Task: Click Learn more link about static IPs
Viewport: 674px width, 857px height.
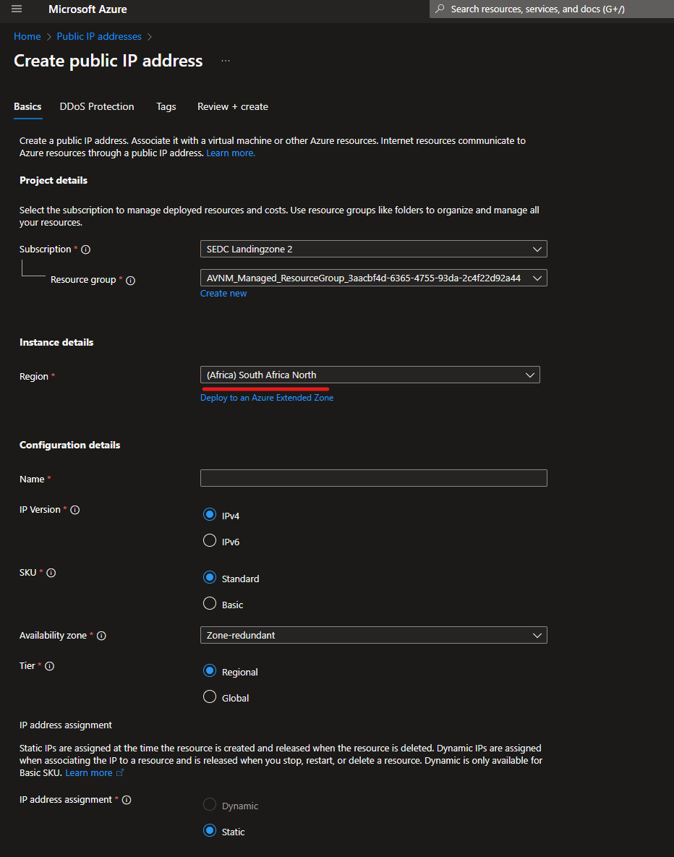Action: pos(88,773)
